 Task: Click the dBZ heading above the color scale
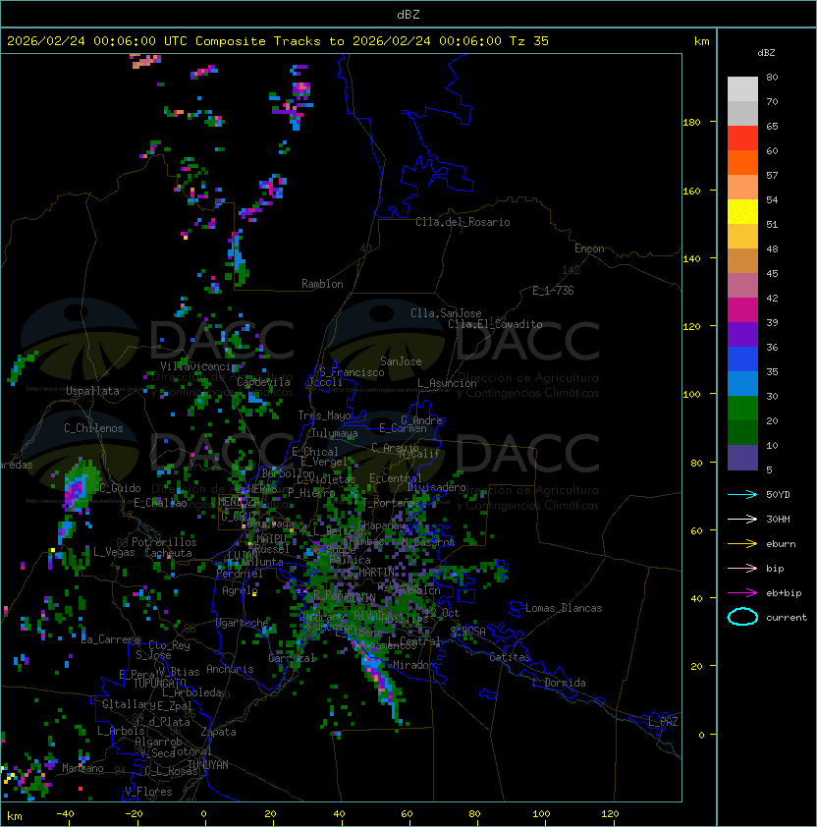click(766, 53)
